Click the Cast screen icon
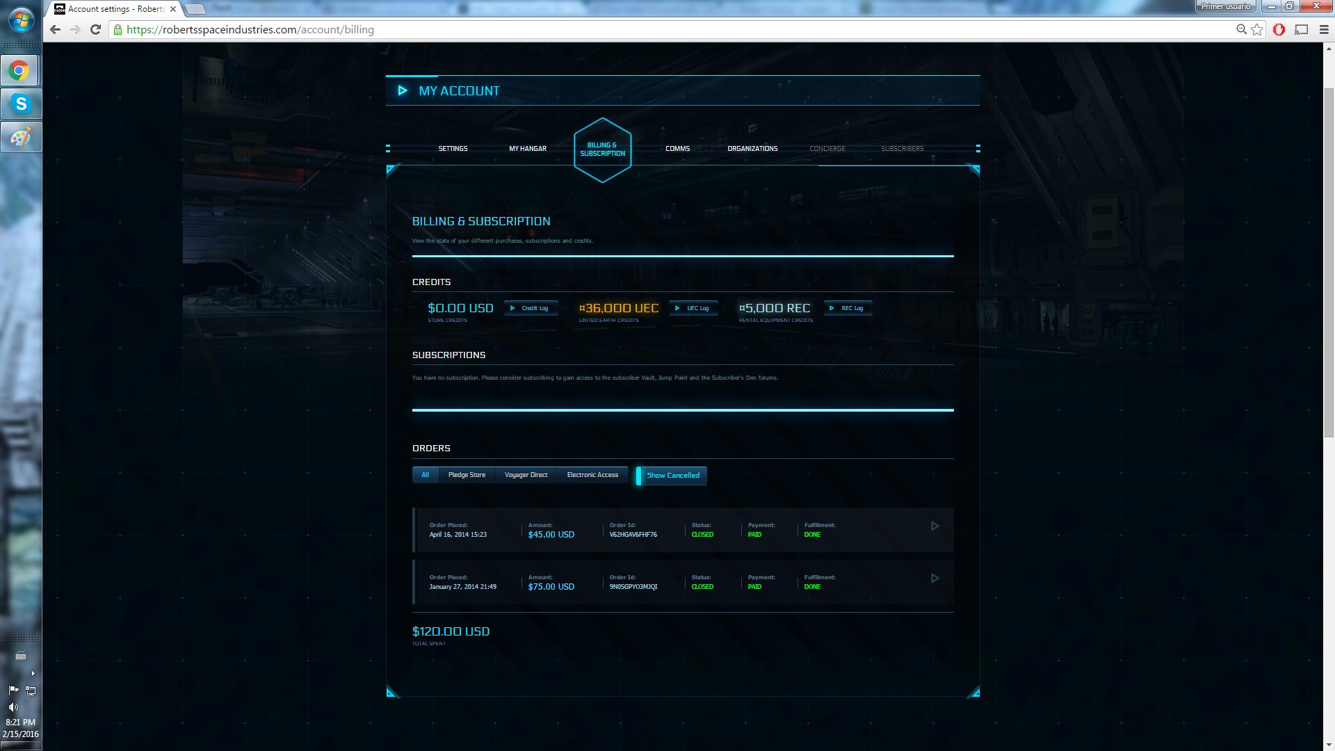The image size is (1335, 751). click(x=1302, y=30)
